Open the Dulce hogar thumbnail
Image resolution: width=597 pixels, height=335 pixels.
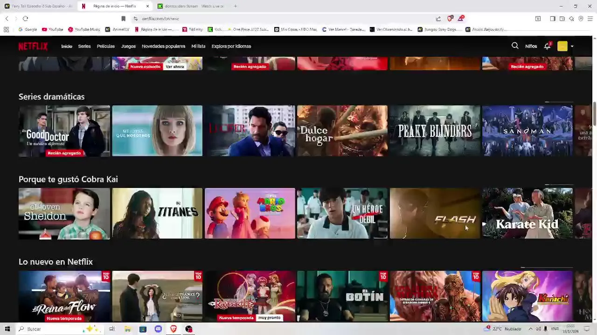point(342,131)
